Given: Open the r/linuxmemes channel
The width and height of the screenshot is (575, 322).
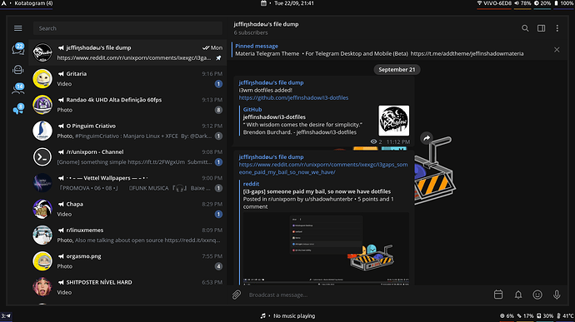Looking at the screenshot, I should [127, 235].
